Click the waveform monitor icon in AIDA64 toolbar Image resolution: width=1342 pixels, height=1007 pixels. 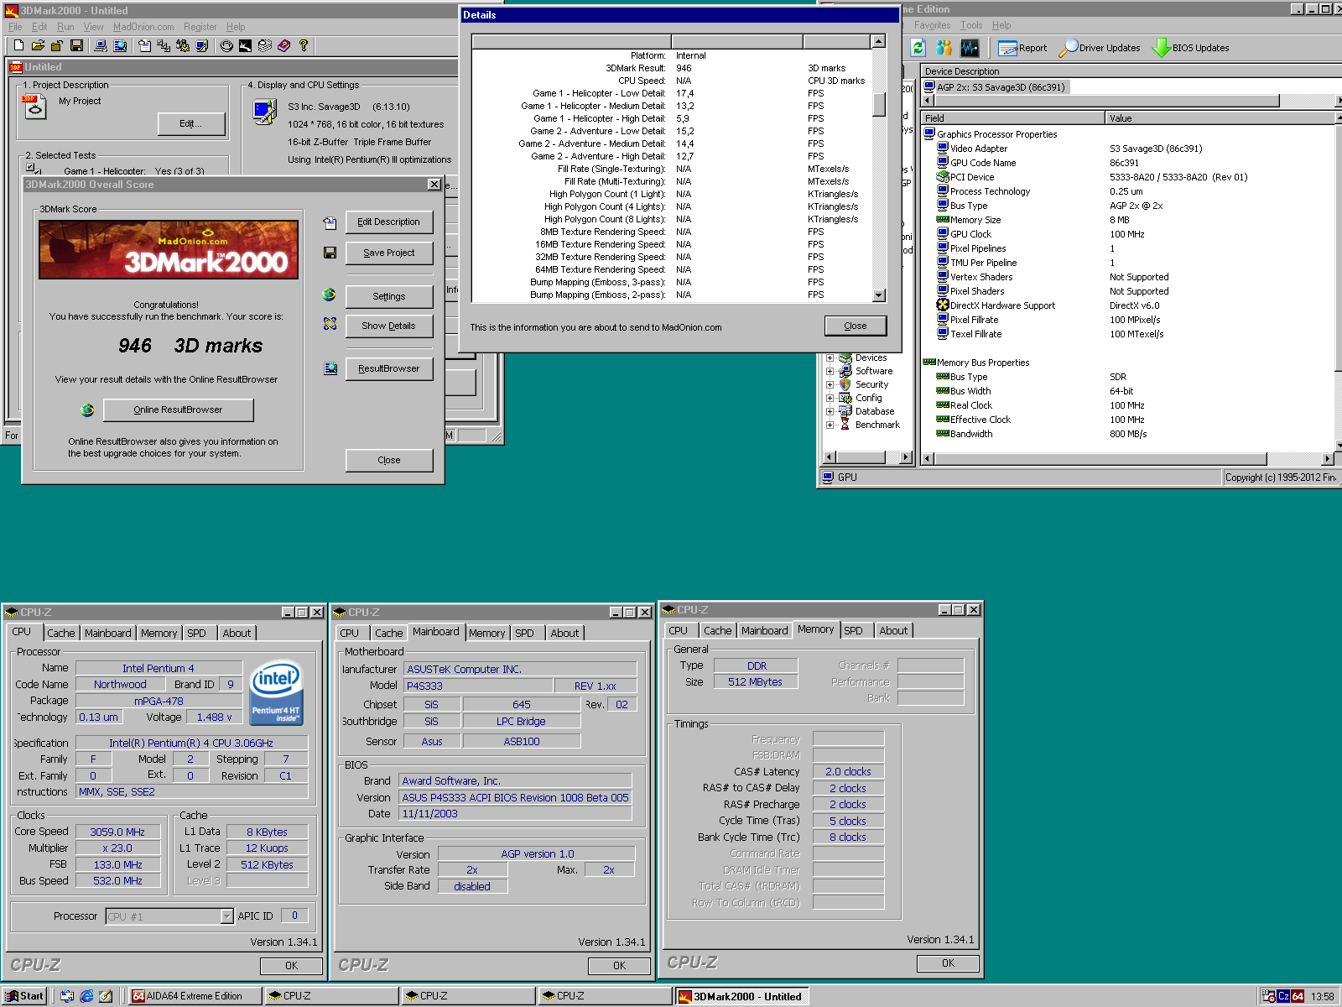click(970, 48)
